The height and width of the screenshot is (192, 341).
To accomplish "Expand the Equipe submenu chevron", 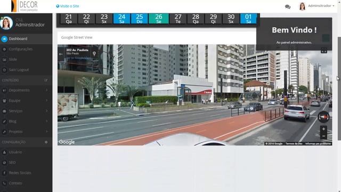I will (x=46, y=100).
